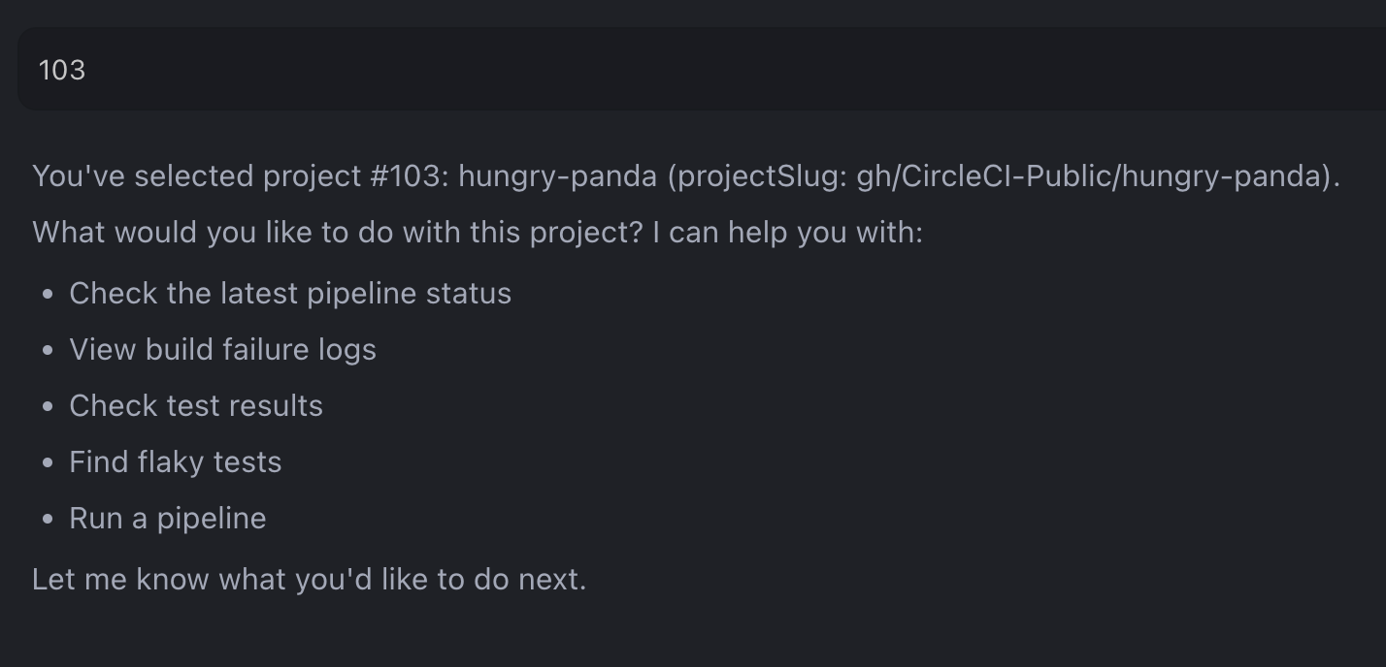Pick "Find flaky tests" from the list

(x=175, y=461)
